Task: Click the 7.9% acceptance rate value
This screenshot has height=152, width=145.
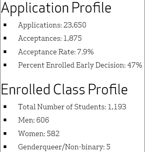Action: click(x=85, y=52)
